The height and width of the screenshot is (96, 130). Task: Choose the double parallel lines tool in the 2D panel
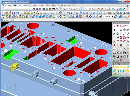click(x=128, y=30)
